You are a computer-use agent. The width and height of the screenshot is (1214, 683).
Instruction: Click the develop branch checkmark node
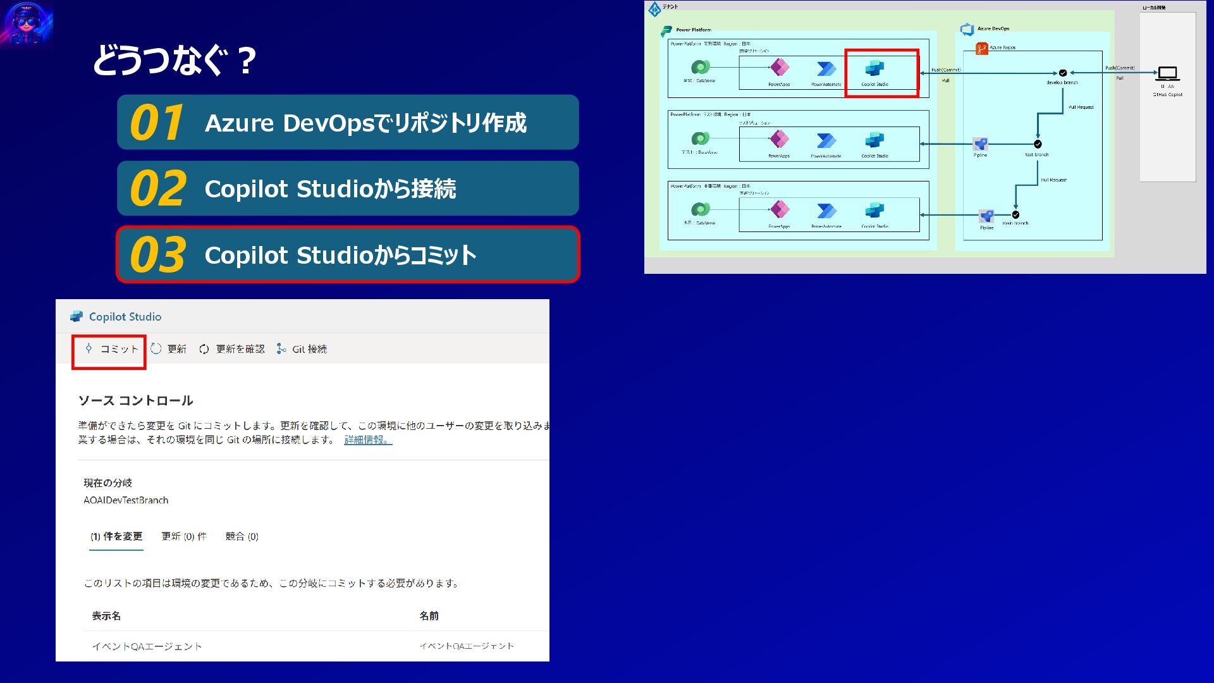[1063, 73]
